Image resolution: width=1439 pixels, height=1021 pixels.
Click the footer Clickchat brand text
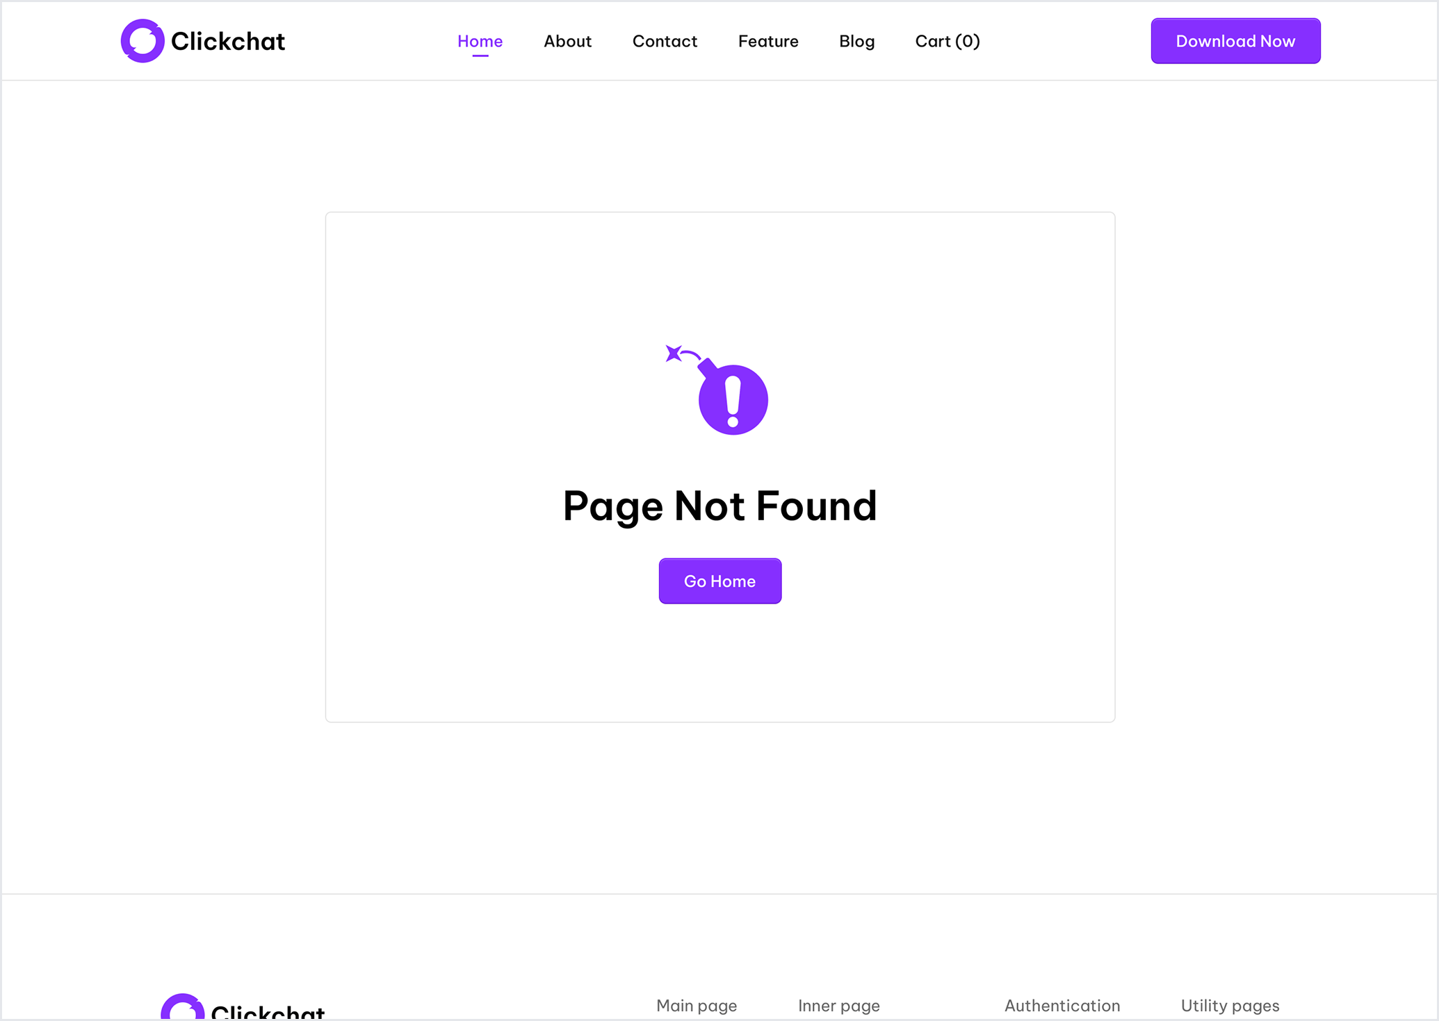(x=268, y=1012)
